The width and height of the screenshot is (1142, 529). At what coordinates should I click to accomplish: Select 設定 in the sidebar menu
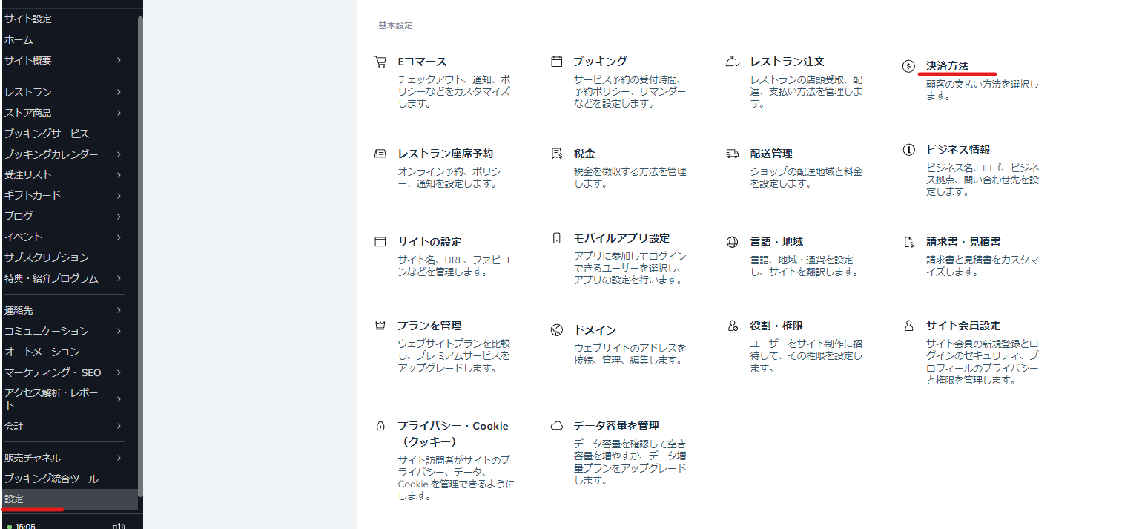14,499
